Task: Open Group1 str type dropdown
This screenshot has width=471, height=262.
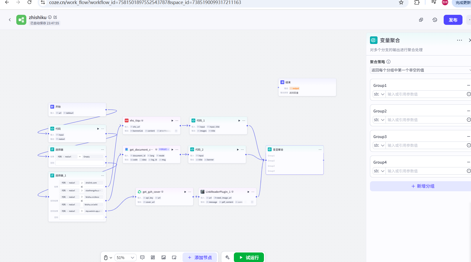Action: [x=379, y=94]
